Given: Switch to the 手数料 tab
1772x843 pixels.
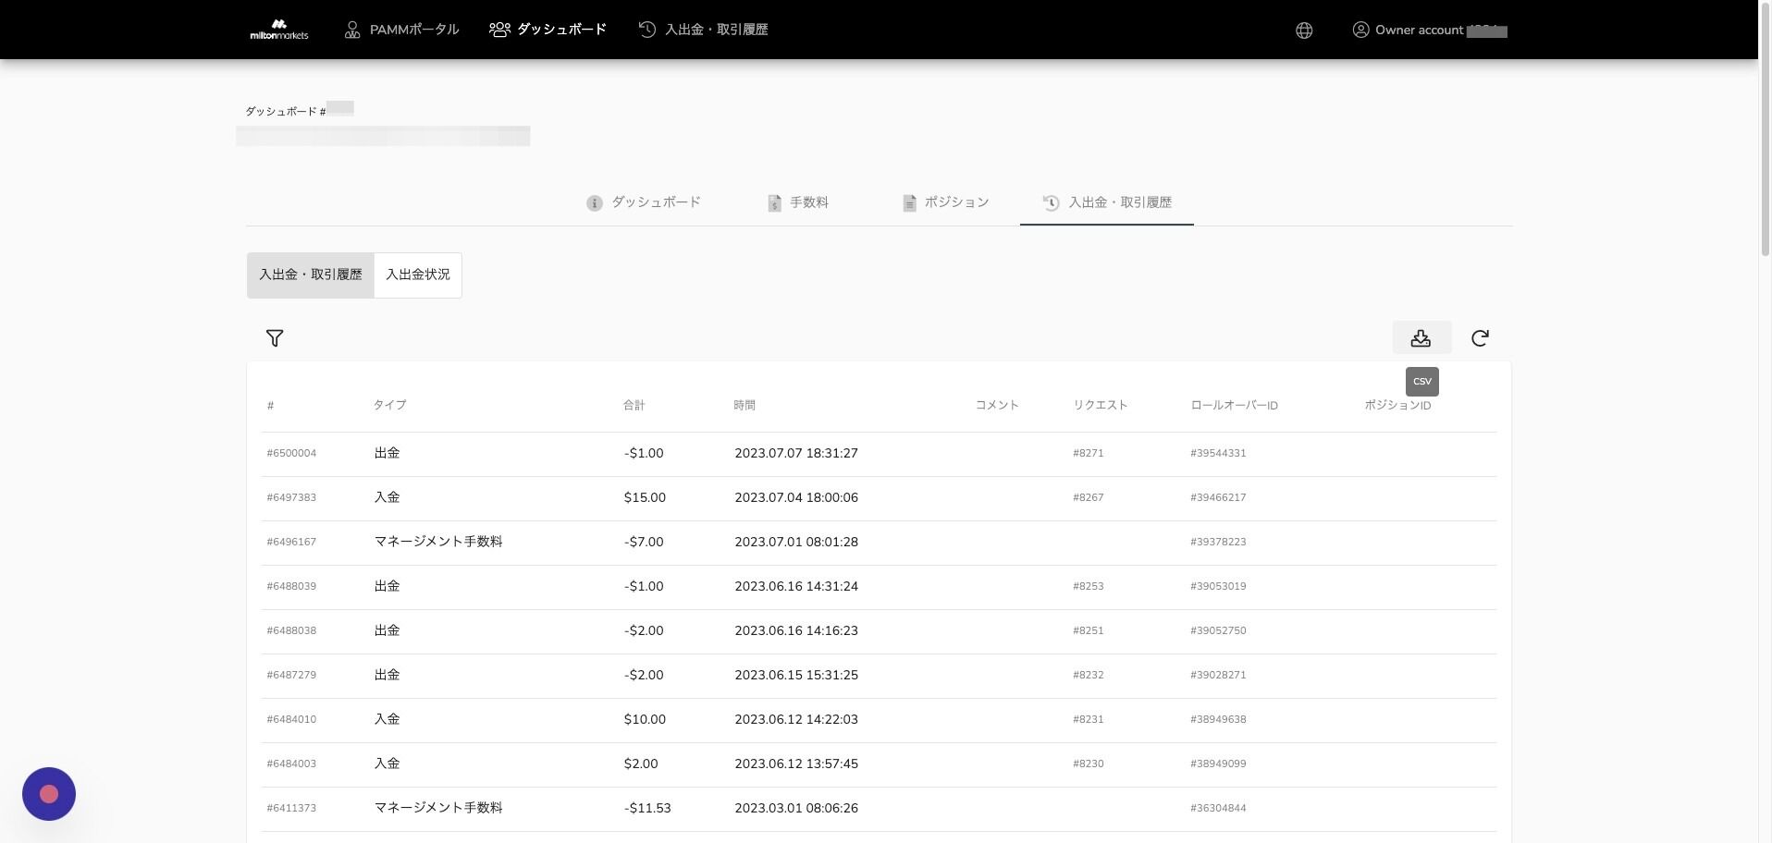Looking at the screenshot, I should 798,202.
